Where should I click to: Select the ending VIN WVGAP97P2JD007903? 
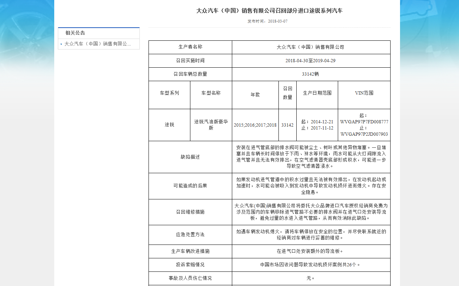click(364, 134)
